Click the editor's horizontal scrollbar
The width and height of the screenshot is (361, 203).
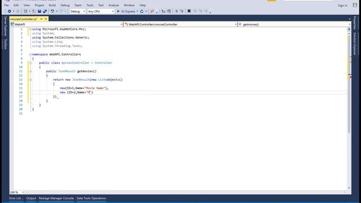[186, 192]
